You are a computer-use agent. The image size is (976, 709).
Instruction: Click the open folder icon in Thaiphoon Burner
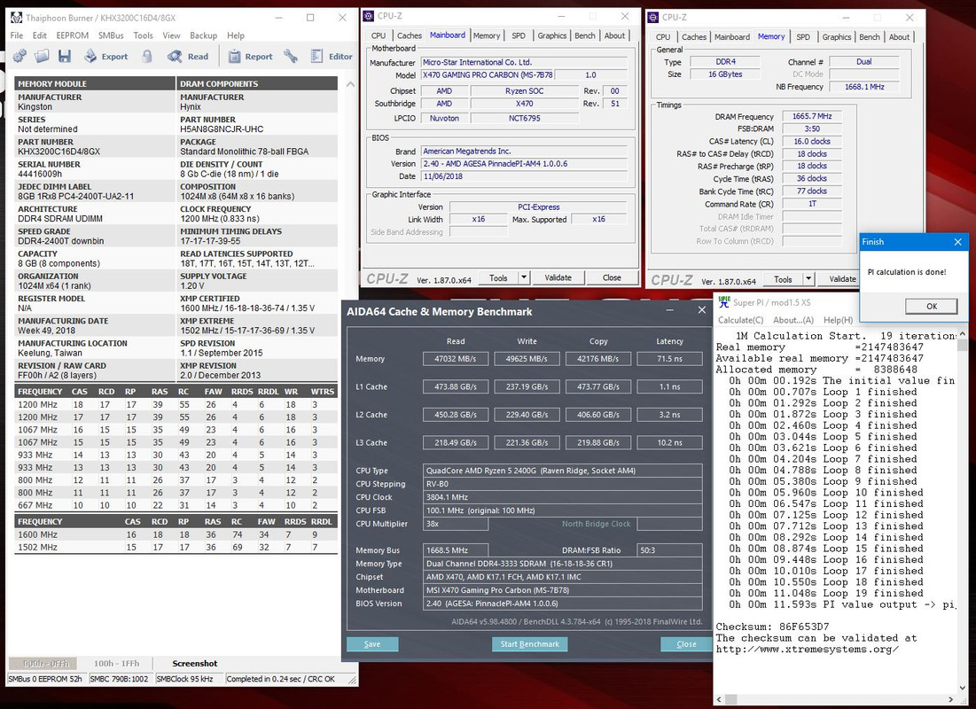click(42, 56)
